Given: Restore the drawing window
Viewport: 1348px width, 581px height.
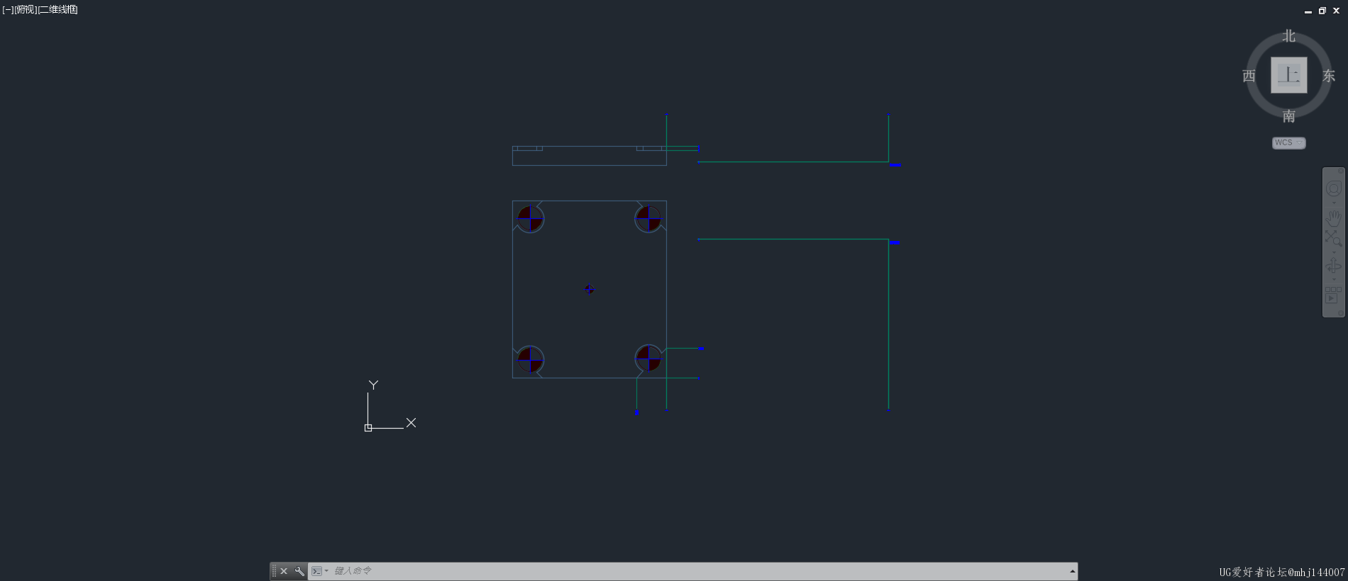Looking at the screenshot, I should pos(1322,11).
